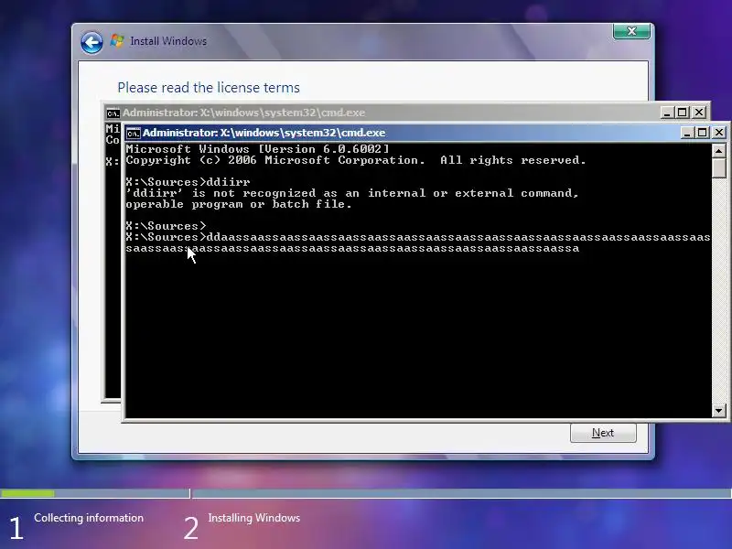Click the console scrollbar thumb
This screenshot has width=732, height=549.
tap(718, 167)
